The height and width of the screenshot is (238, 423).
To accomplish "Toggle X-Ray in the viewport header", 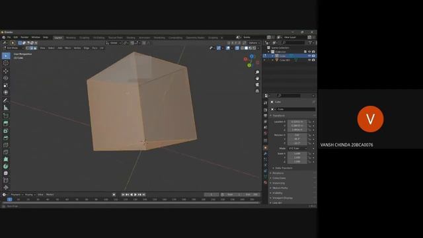I will [x=237, y=48].
